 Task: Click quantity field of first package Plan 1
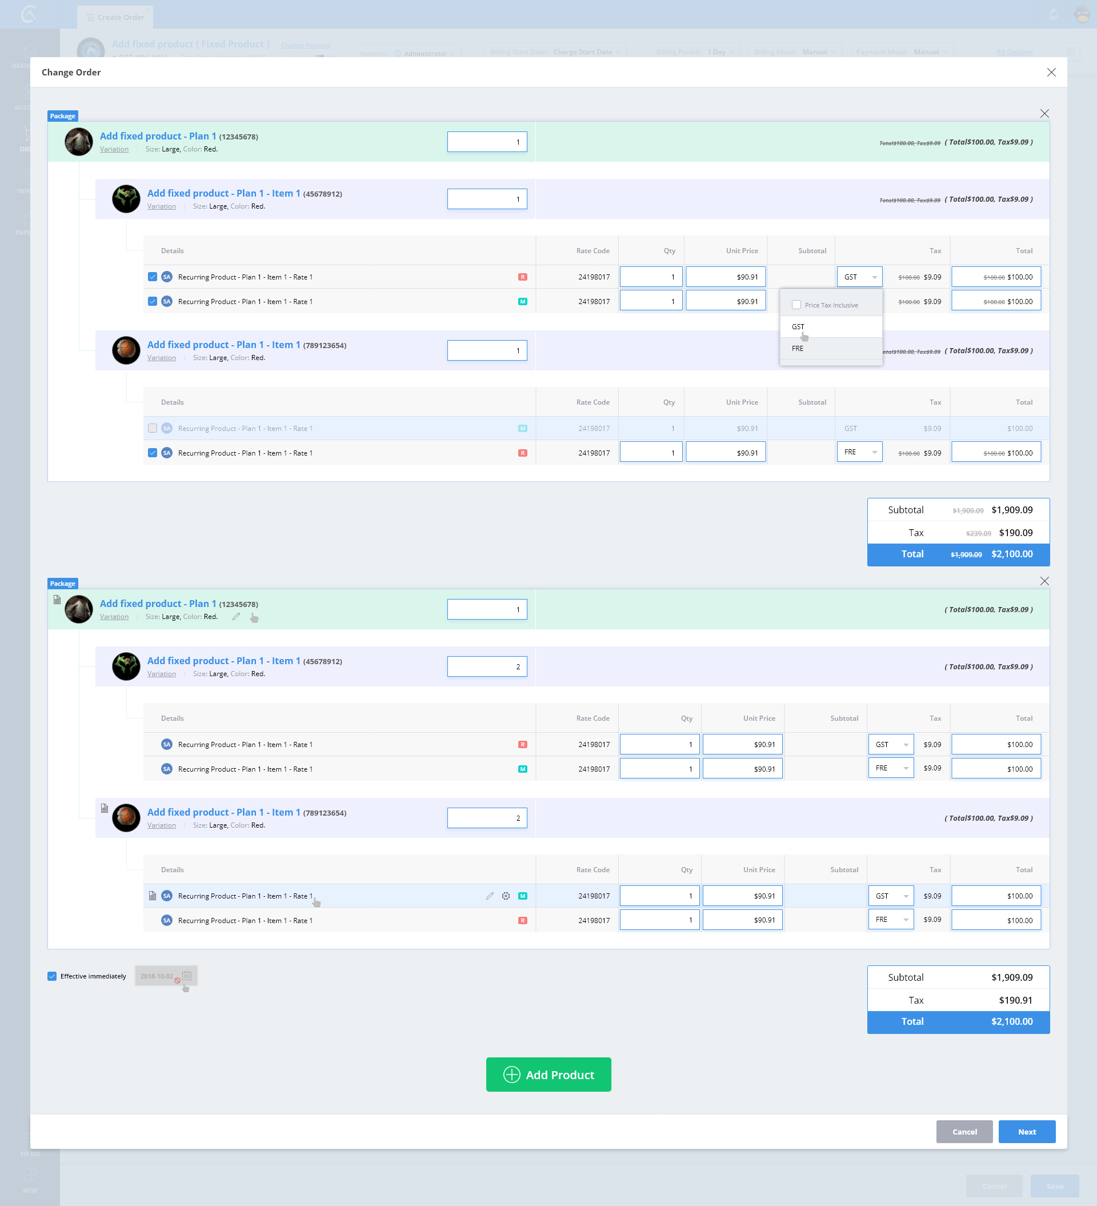pyautogui.click(x=487, y=142)
